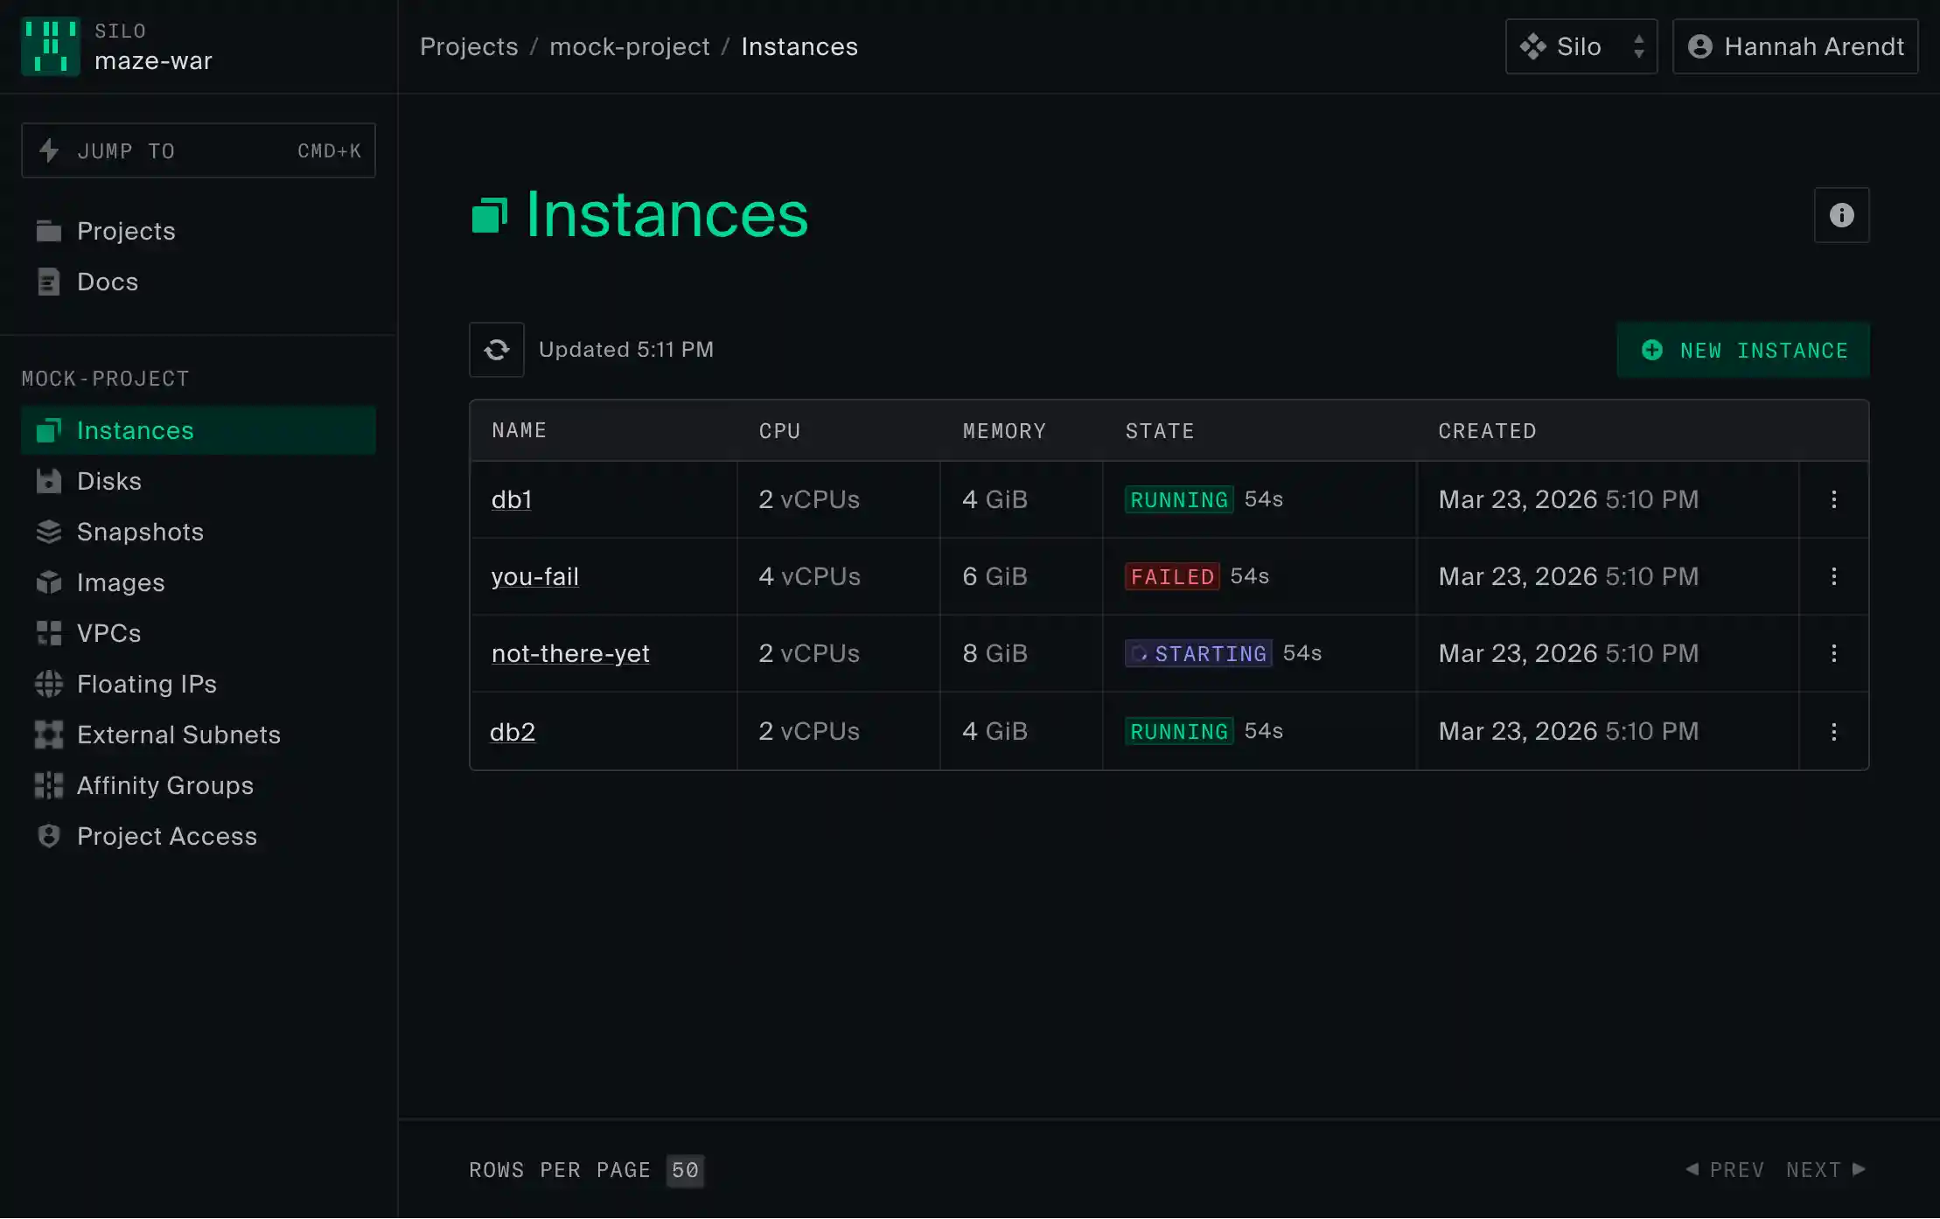Viewport: 1940px width, 1219px height.
Task: Open Affinity Groups from the sidebar
Action: (164, 785)
